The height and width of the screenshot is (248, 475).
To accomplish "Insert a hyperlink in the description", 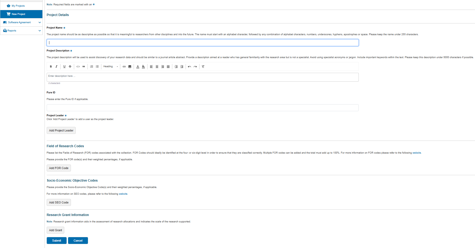I will click(x=124, y=67).
